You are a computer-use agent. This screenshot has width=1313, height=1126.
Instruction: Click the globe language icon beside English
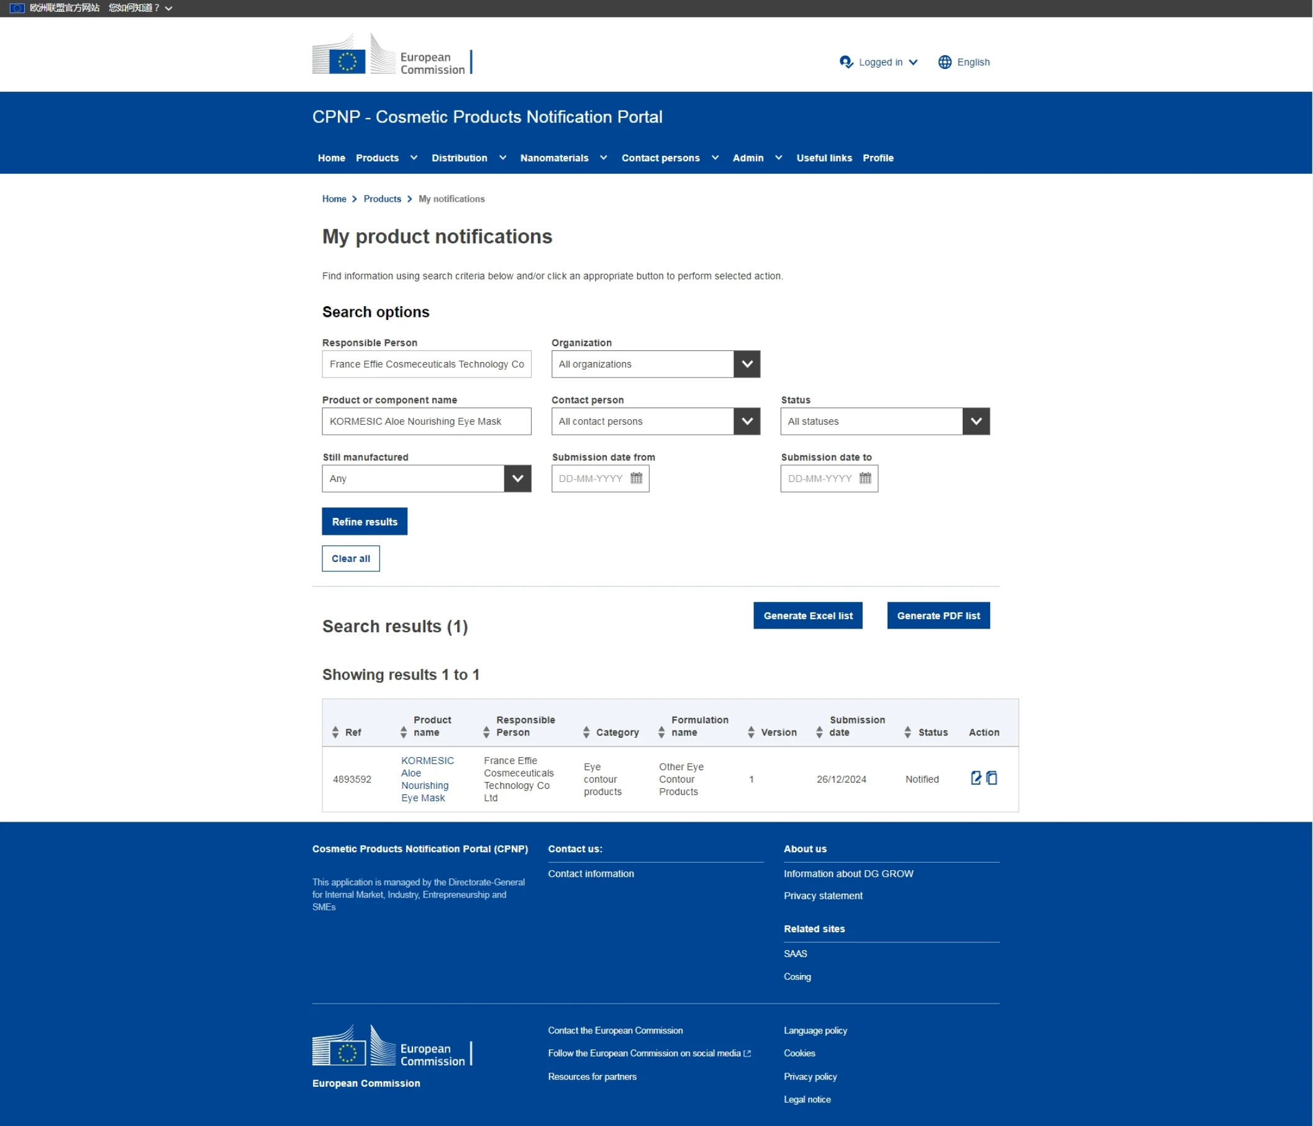[944, 62]
